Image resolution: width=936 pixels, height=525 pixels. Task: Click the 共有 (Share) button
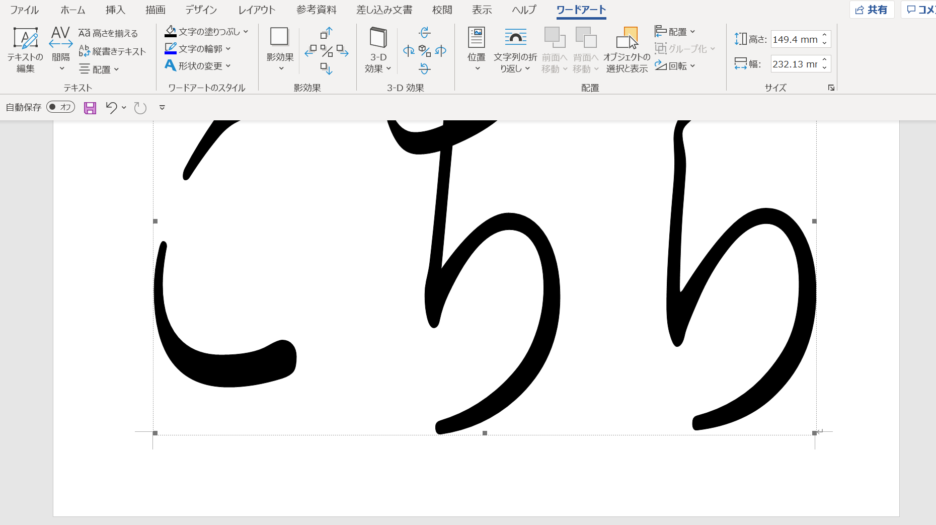tap(872, 10)
